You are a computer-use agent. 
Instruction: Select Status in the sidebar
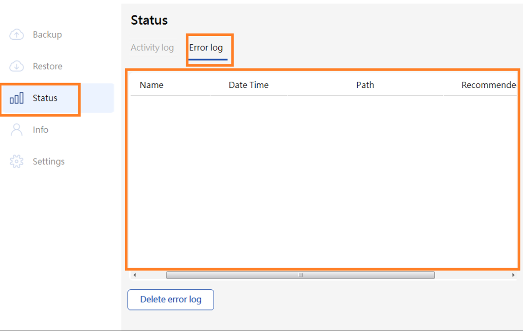(x=45, y=98)
